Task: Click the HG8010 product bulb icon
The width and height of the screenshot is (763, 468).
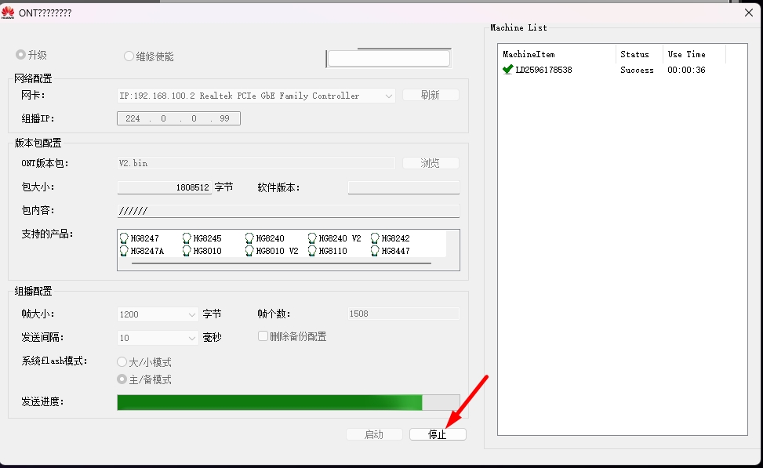Action: (x=187, y=251)
